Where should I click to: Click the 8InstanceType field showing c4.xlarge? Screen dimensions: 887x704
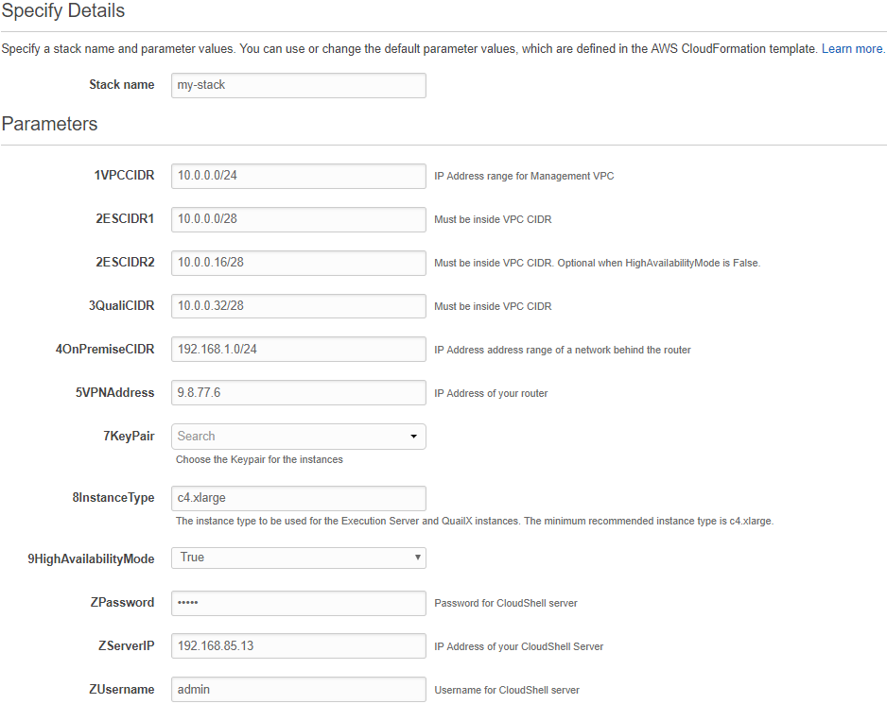click(x=299, y=498)
